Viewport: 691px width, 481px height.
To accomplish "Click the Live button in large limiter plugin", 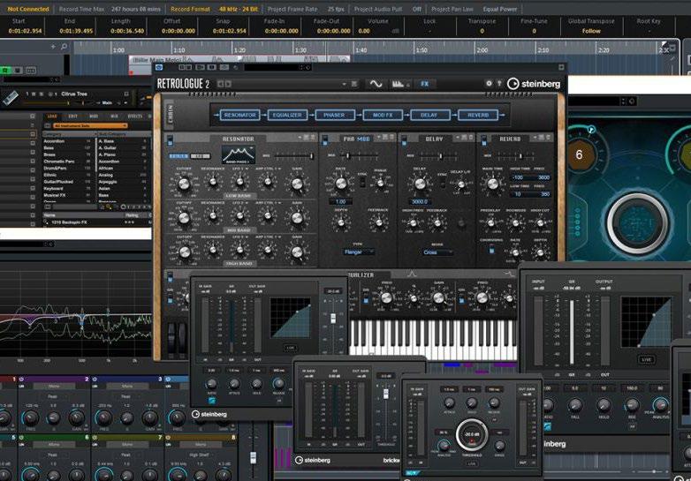I will click(646, 359).
